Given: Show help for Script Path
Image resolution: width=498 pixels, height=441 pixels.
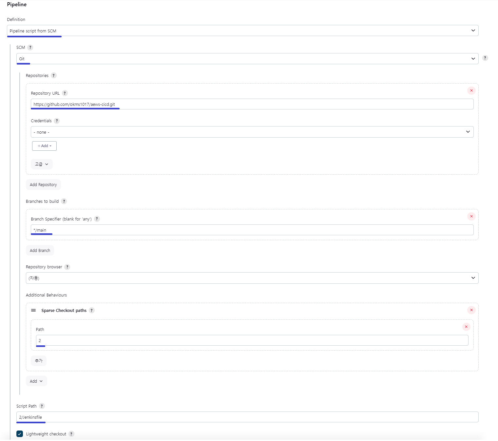Looking at the screenshot, I should coord(42,406).
